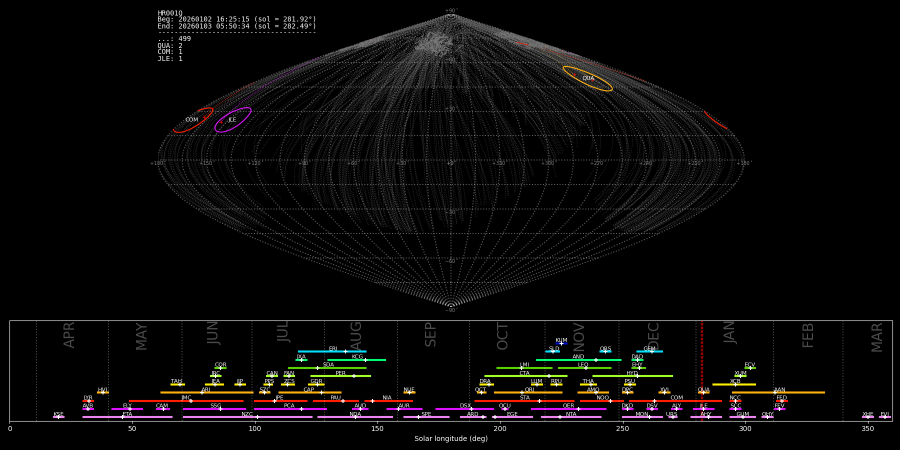
Task: Click the KCG shower bar in the timeline
Action: 356,359
